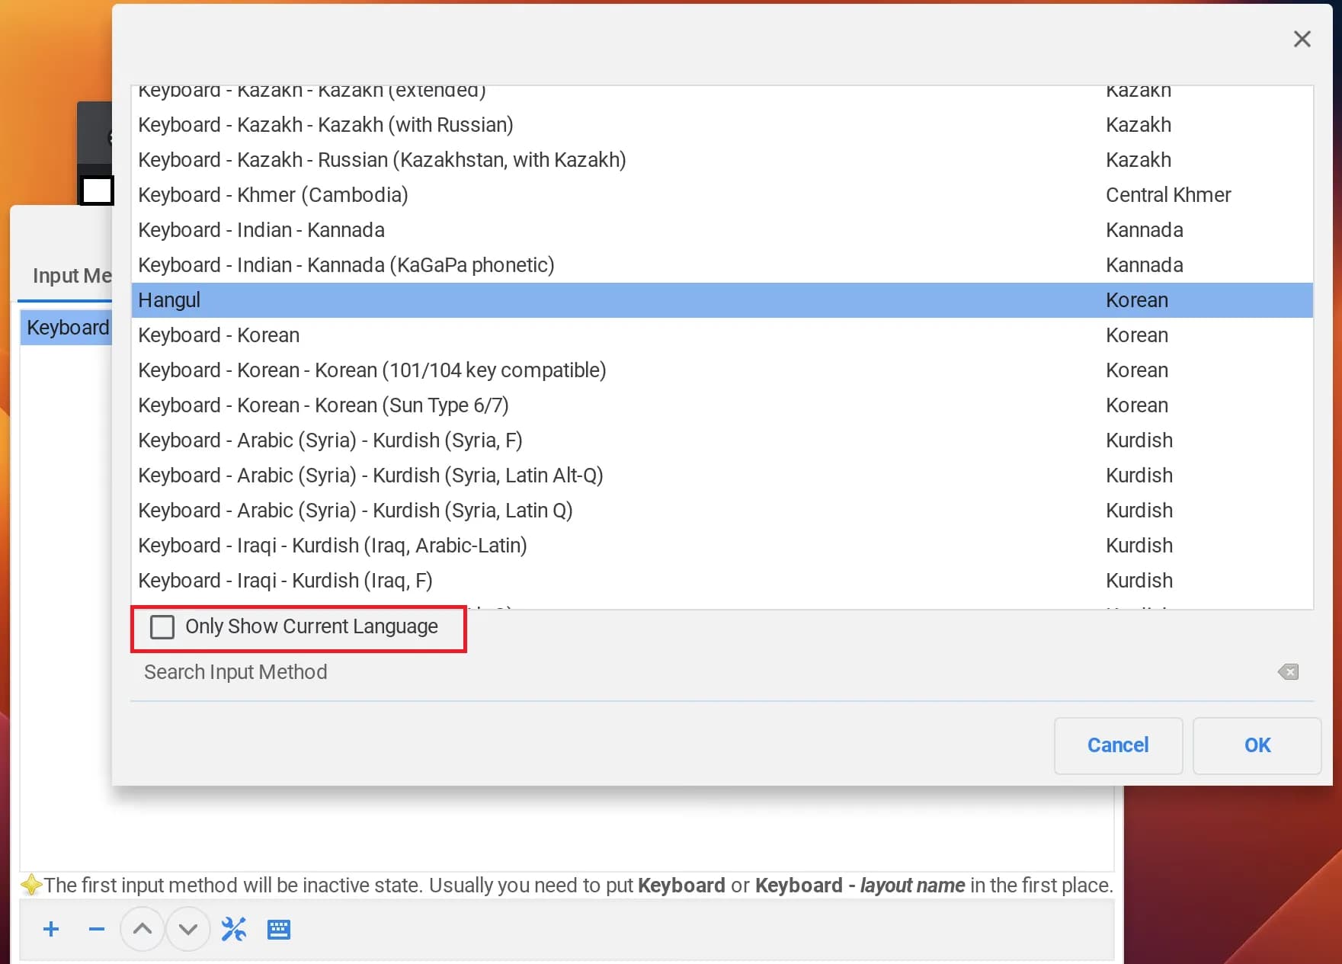Remove the selected input method using minus icon
Image resolution: width=1342 pixels, height=964 pixels.
pos(96,929)
